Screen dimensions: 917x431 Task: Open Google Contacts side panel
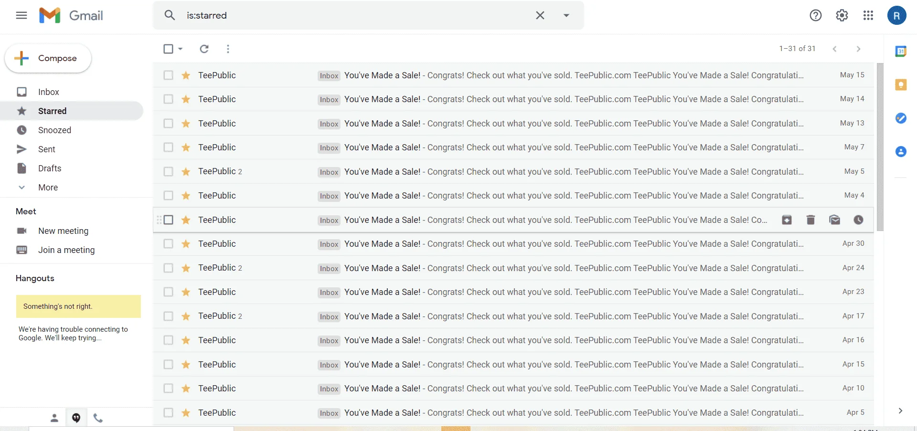click(901, 151)
